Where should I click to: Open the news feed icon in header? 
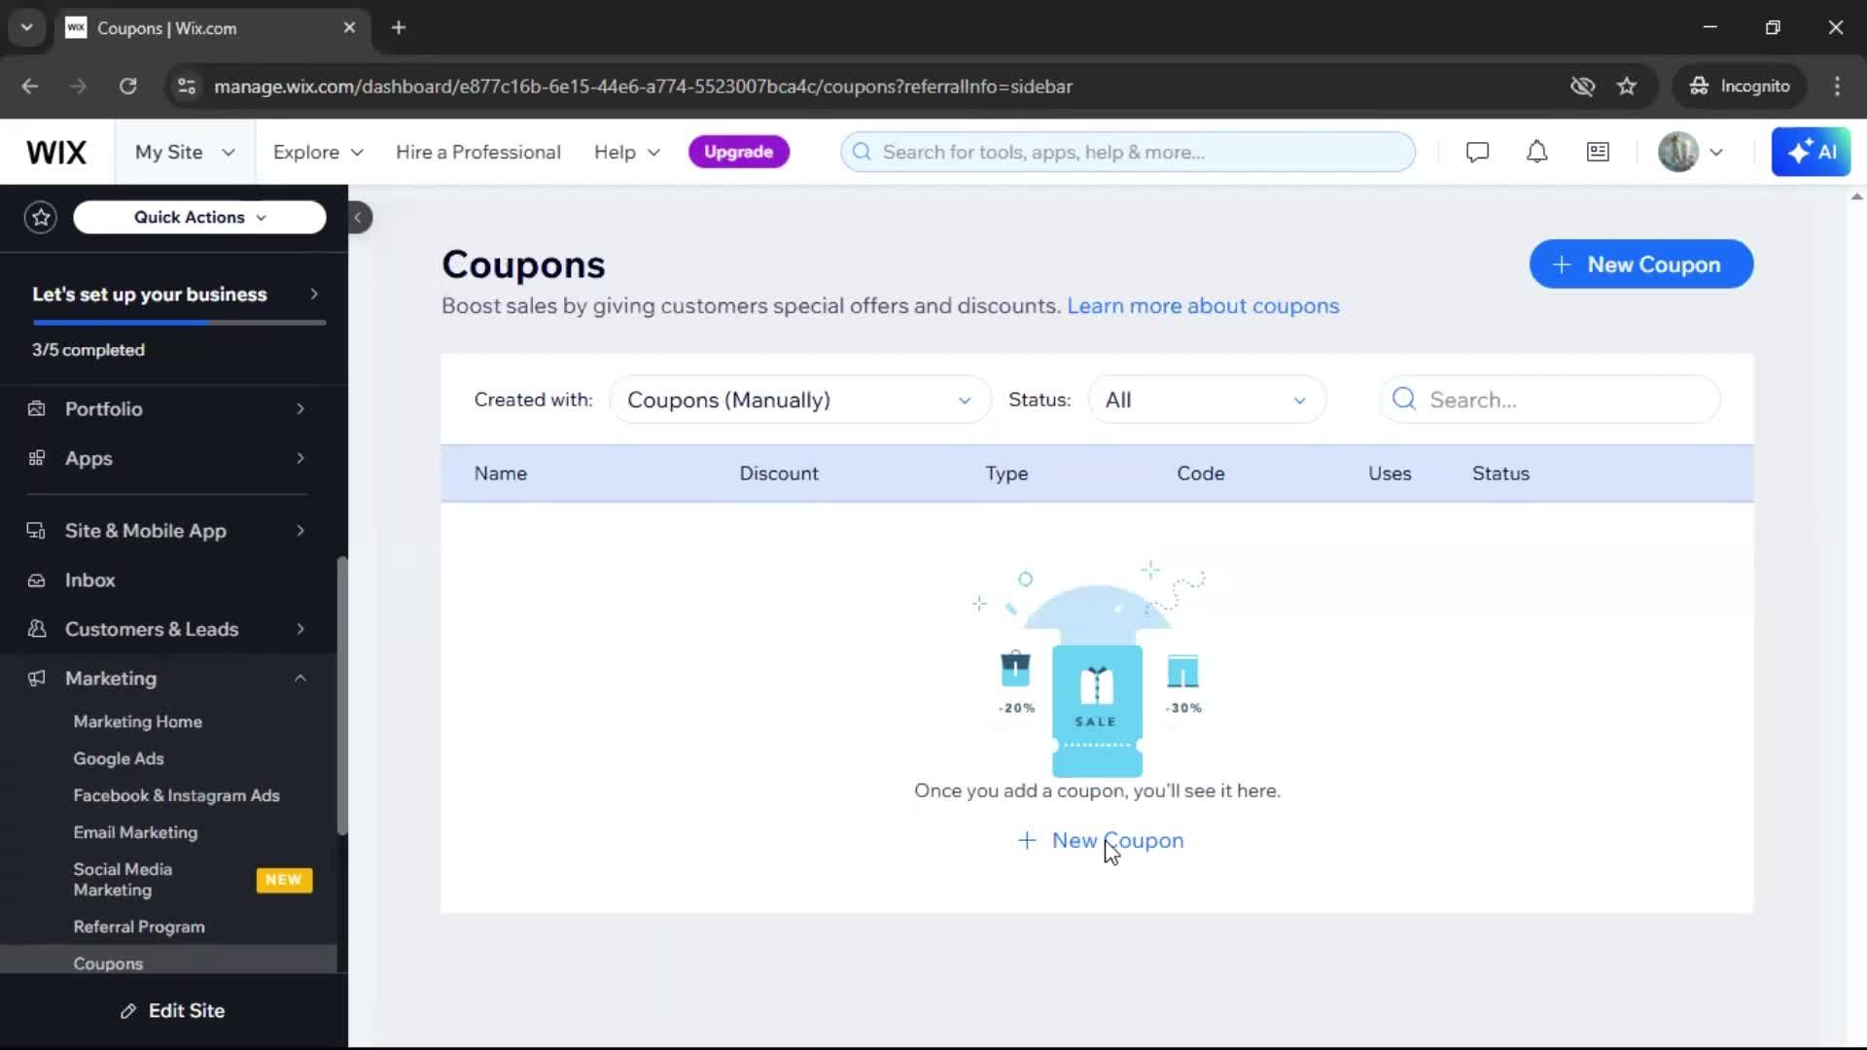pos(1598,153)
